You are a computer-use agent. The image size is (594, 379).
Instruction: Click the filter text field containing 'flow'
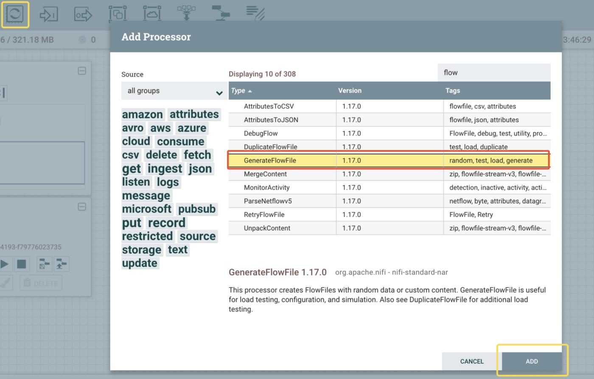[494, 72]
